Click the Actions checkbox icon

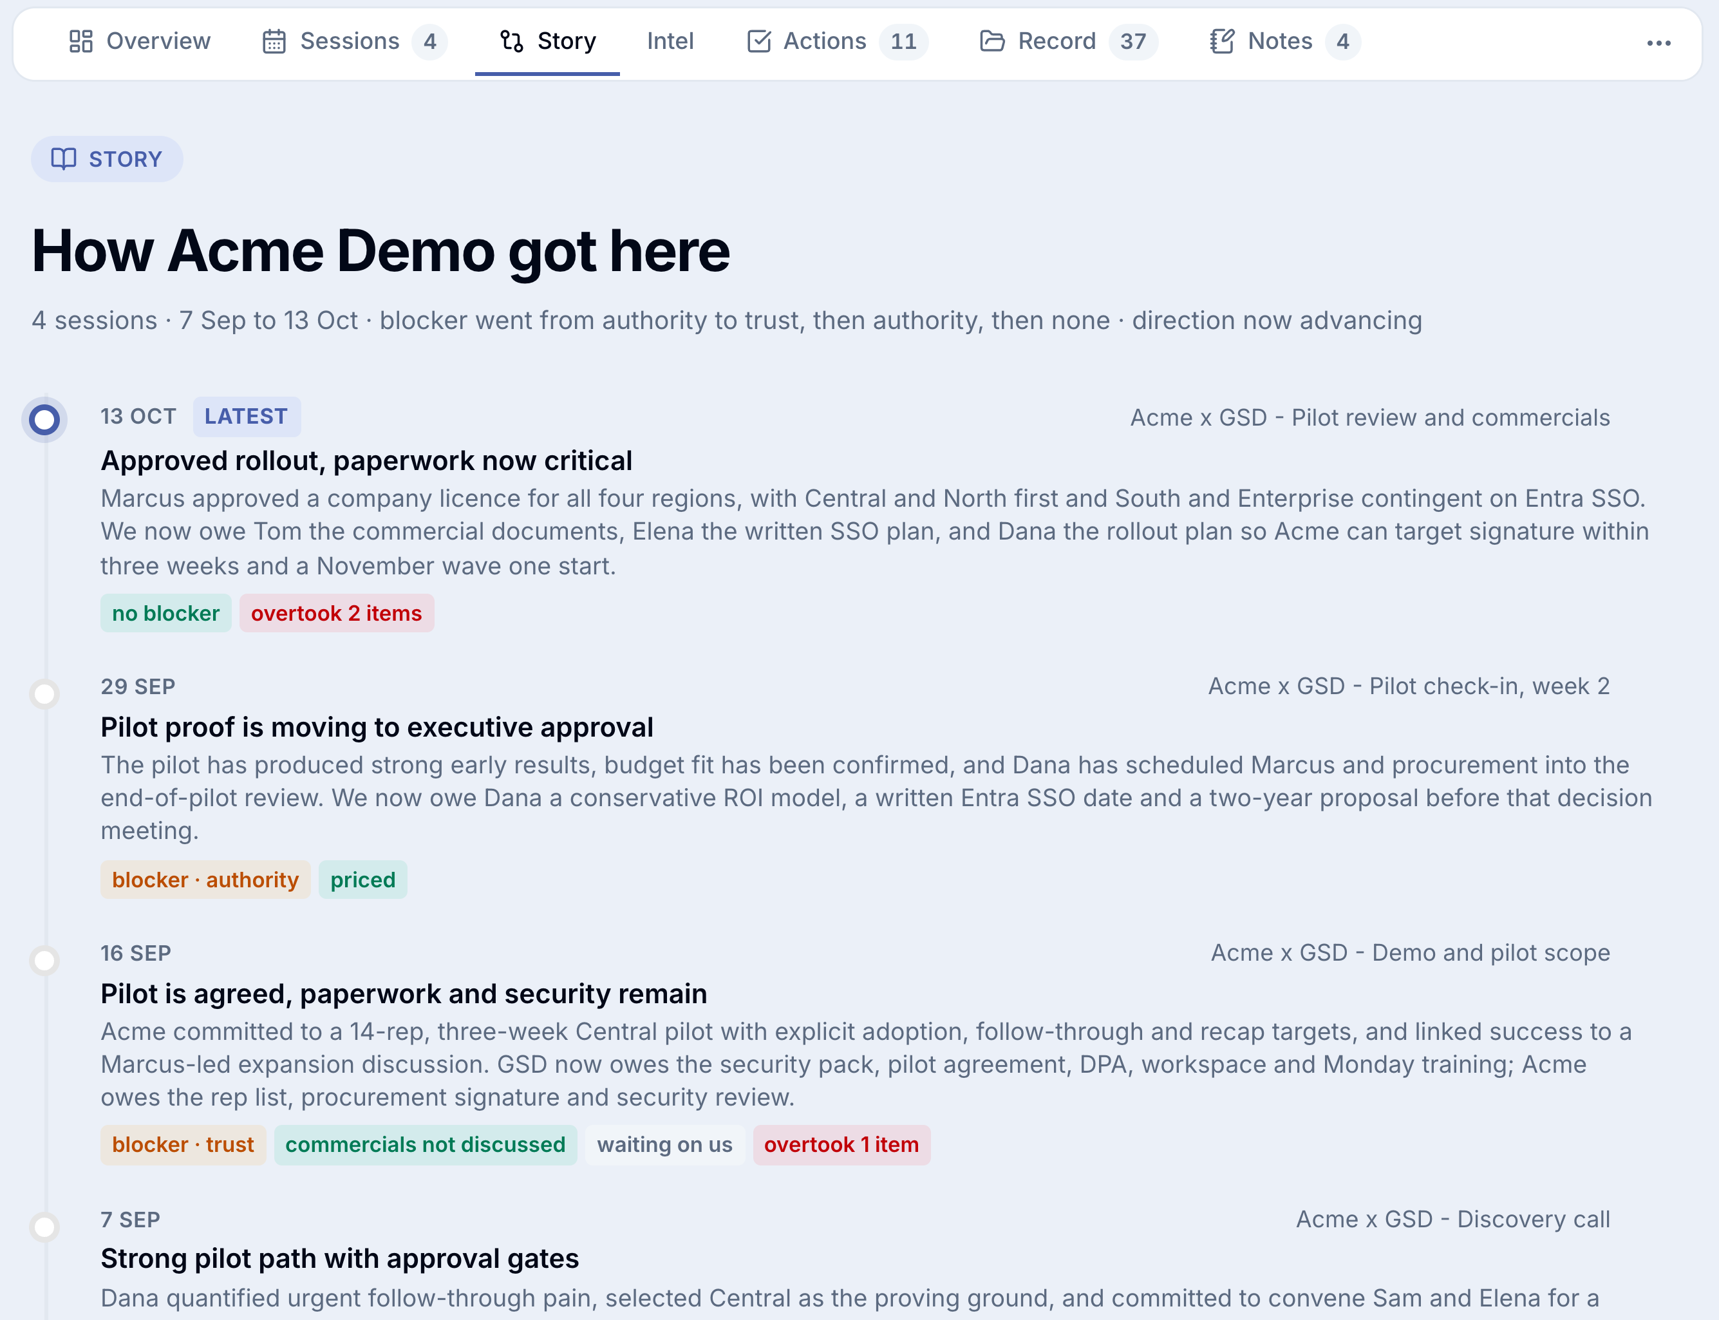click(x=758, y=41)
